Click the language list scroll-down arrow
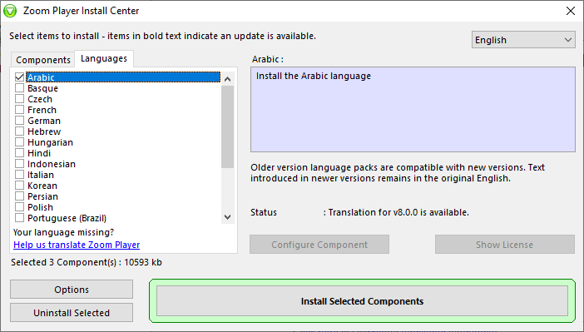The height and width of the screenshot is (332, 584). (x=228, y=217)
